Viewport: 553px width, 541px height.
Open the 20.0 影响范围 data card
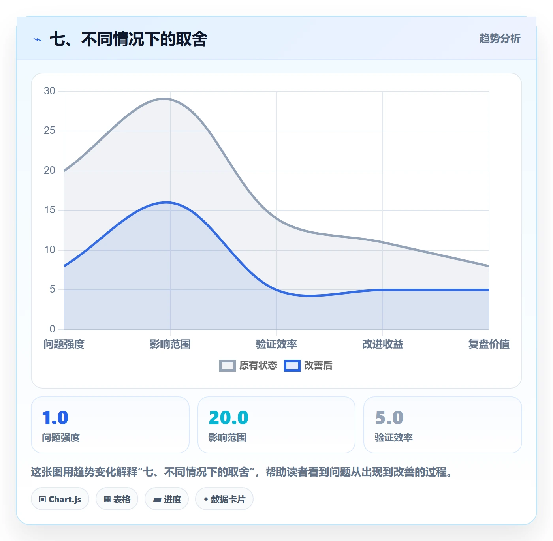(276, 425)
